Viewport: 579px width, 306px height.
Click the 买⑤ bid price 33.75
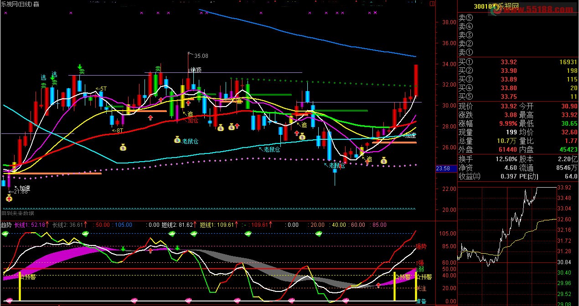click(x=509, y=97)
